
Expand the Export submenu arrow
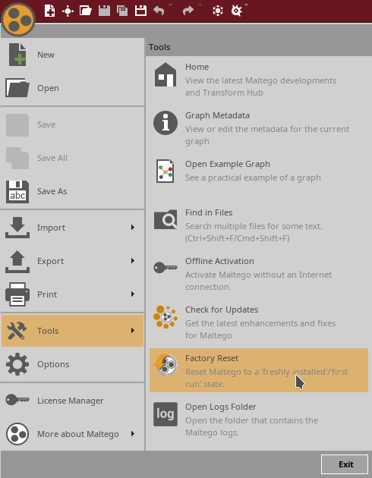click(133, 261)
